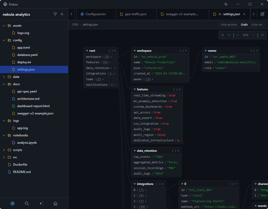
Task: Click the edit/compose icon at top right
Action: point(262,14)
